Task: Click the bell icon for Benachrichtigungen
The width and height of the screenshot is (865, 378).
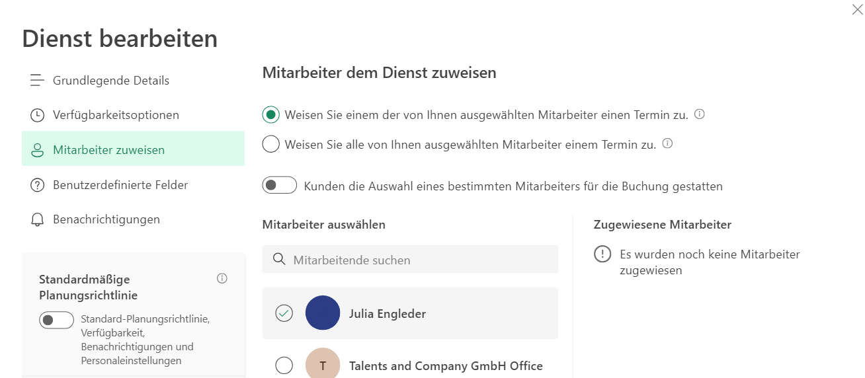Action: (x=37, y=219)
